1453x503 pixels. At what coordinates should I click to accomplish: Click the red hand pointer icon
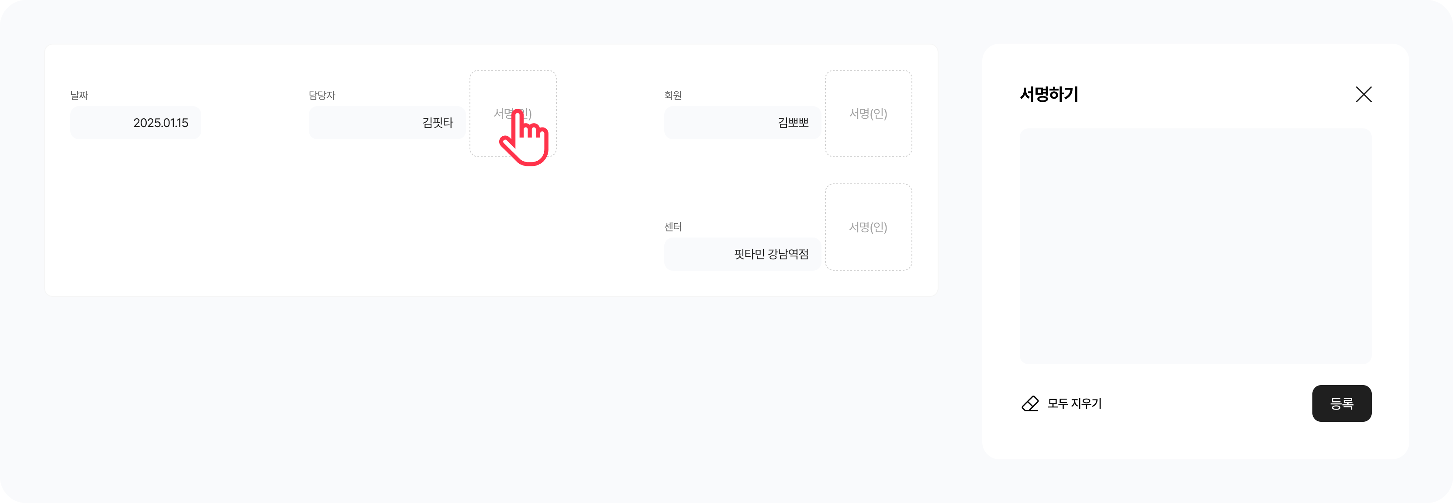(525, 138)
